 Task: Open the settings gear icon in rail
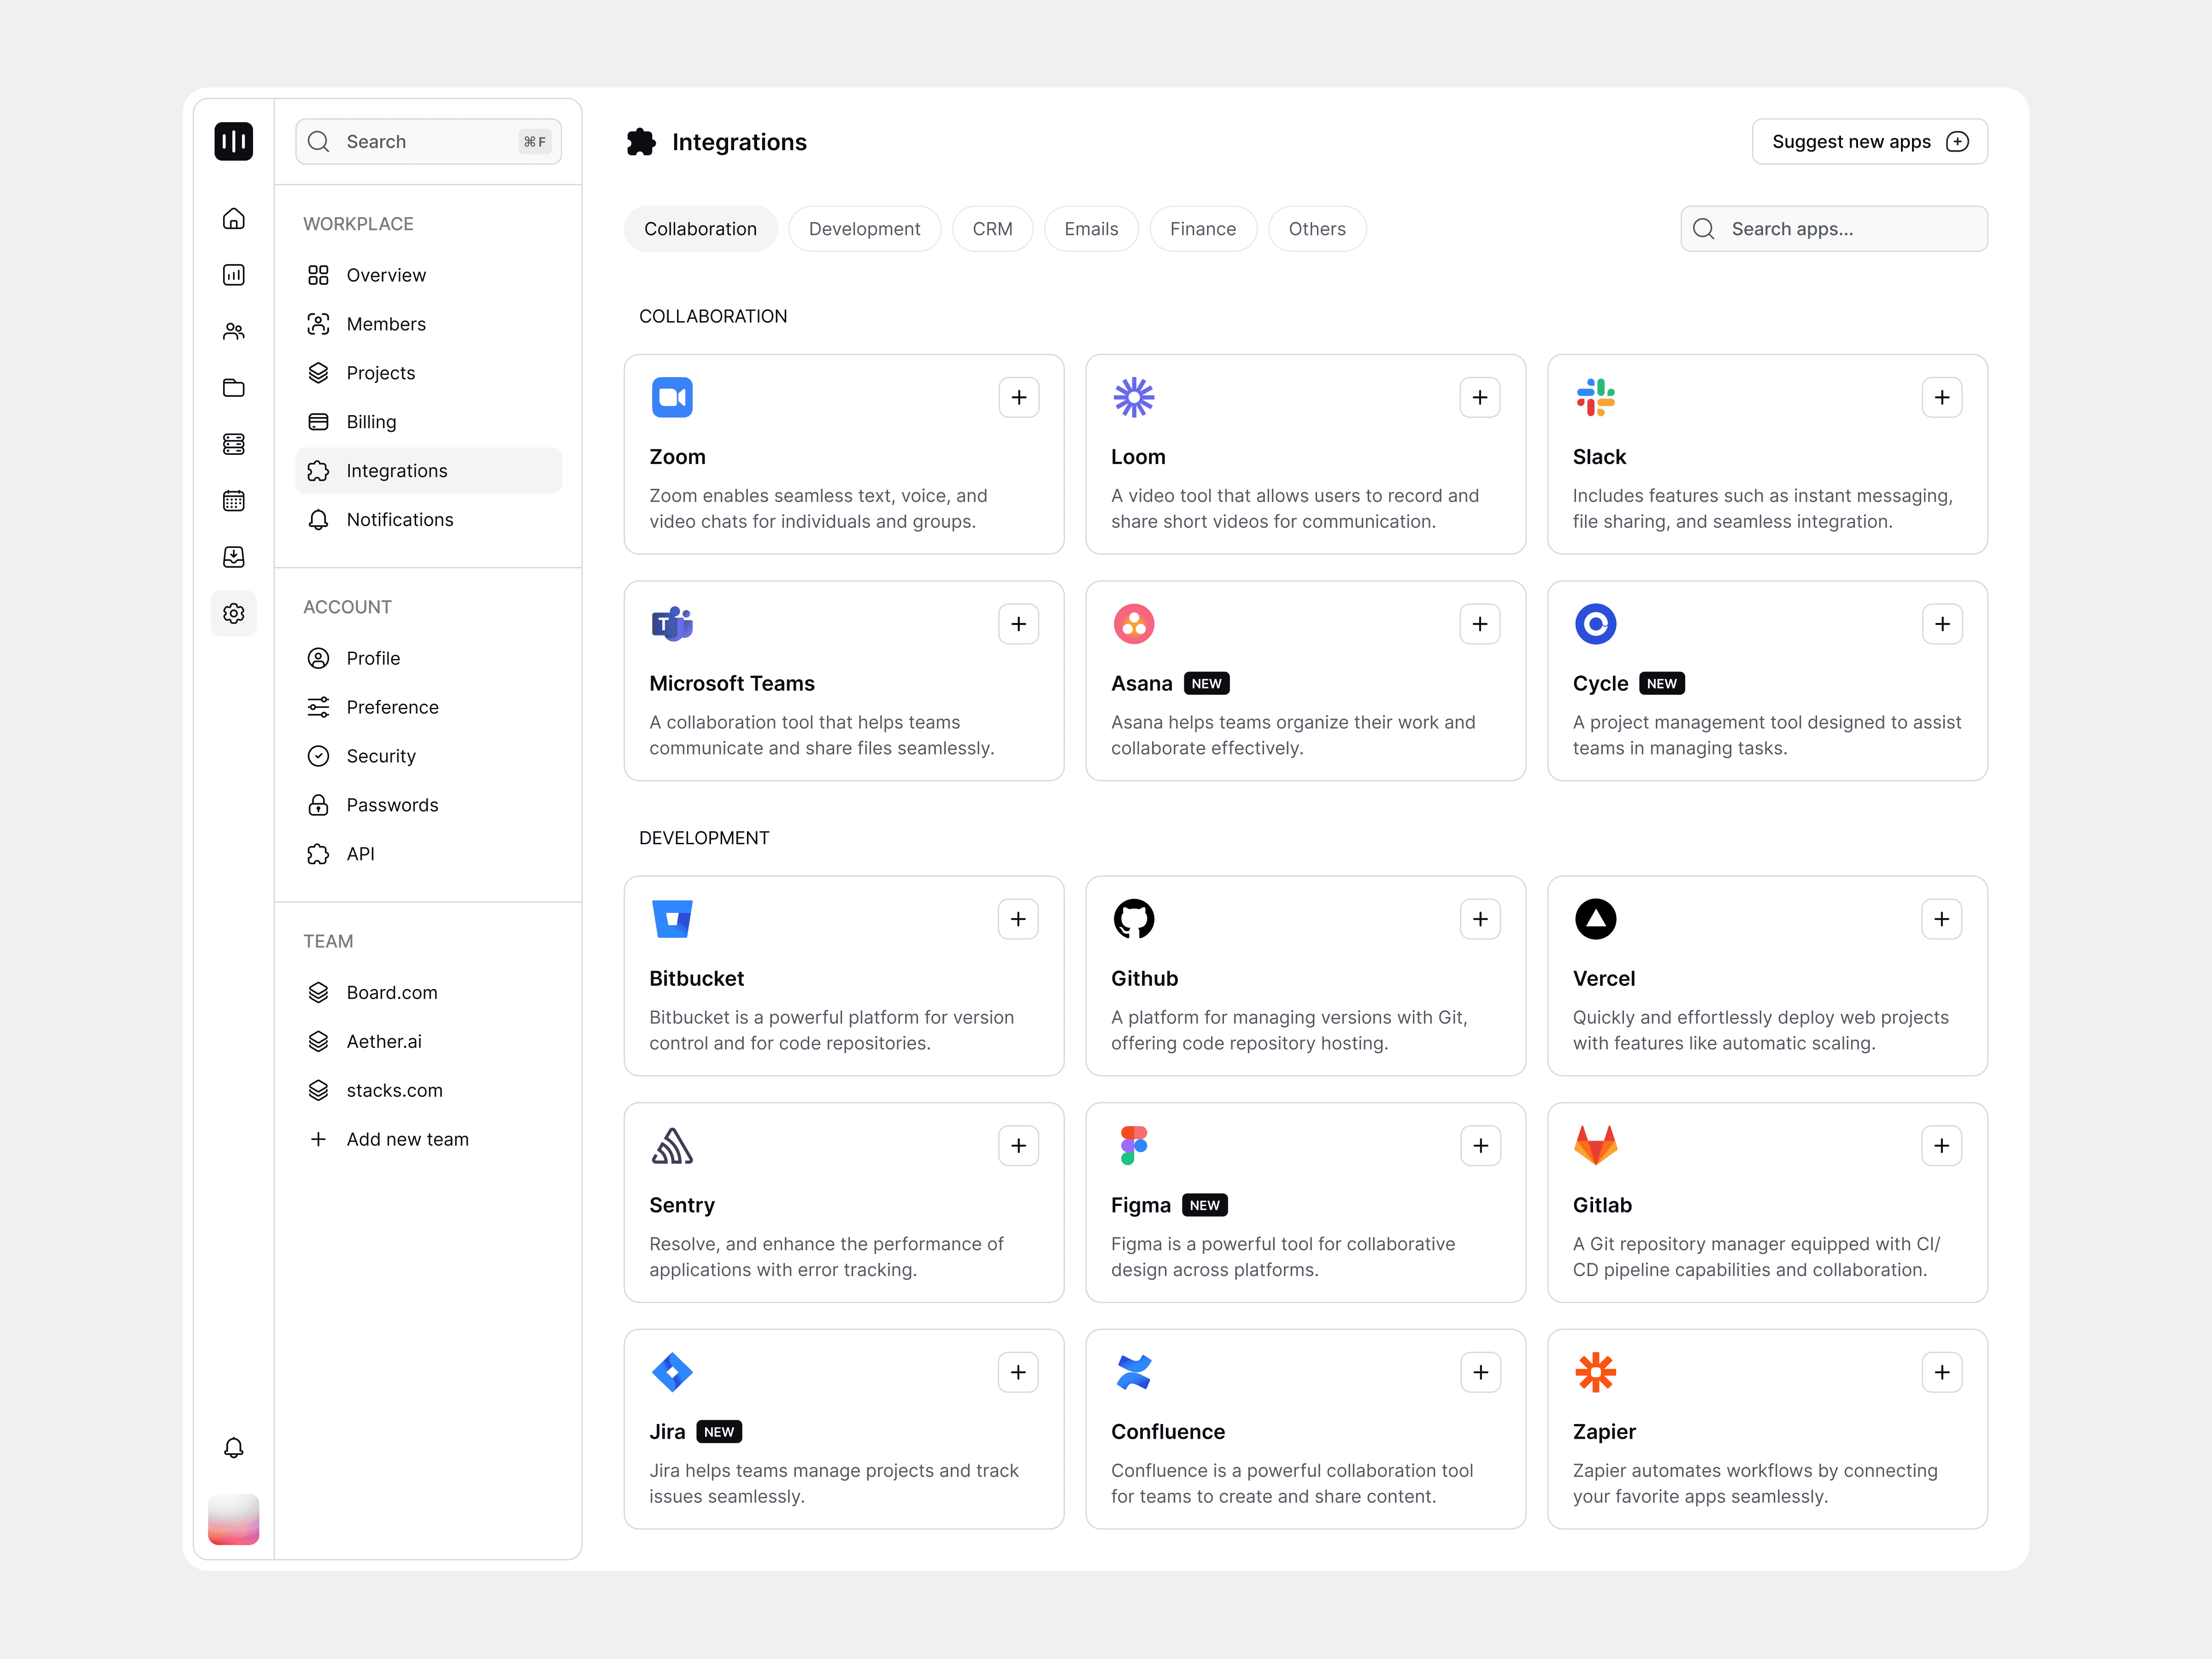[x=233, y=613]
